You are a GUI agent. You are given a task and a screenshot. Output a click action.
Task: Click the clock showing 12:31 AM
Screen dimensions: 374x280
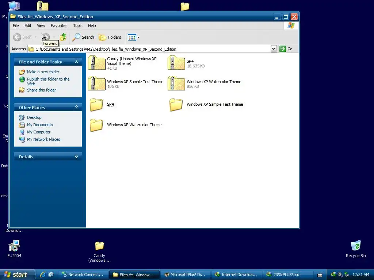point(360,275)
